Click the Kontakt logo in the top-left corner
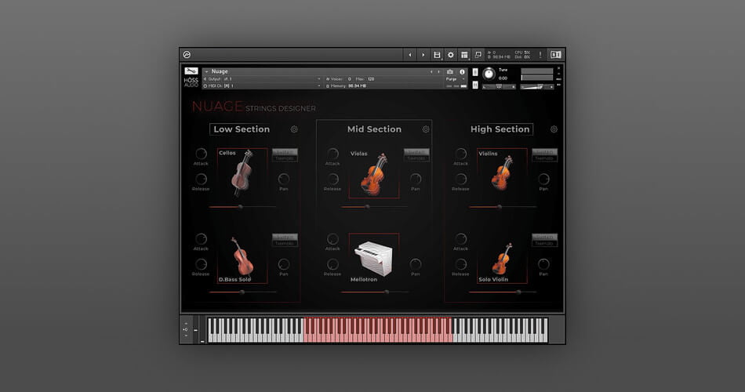 pos(187,55)
